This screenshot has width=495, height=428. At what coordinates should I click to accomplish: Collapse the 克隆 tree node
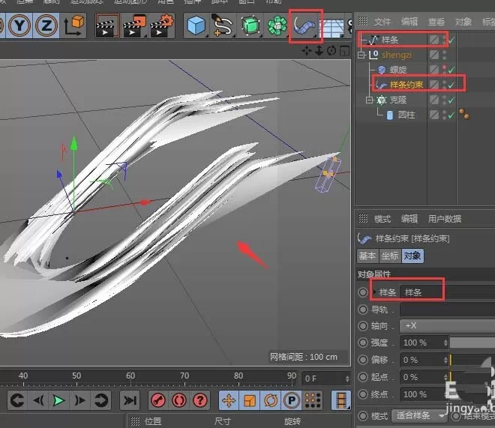(x=369, y=100)
